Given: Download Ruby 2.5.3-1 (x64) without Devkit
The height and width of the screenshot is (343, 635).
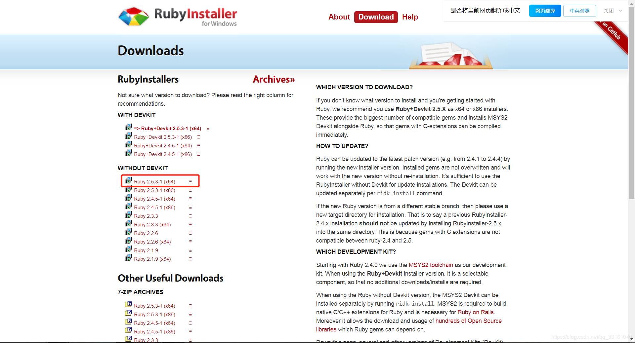Looking at the screenshot, I should 155,182.
